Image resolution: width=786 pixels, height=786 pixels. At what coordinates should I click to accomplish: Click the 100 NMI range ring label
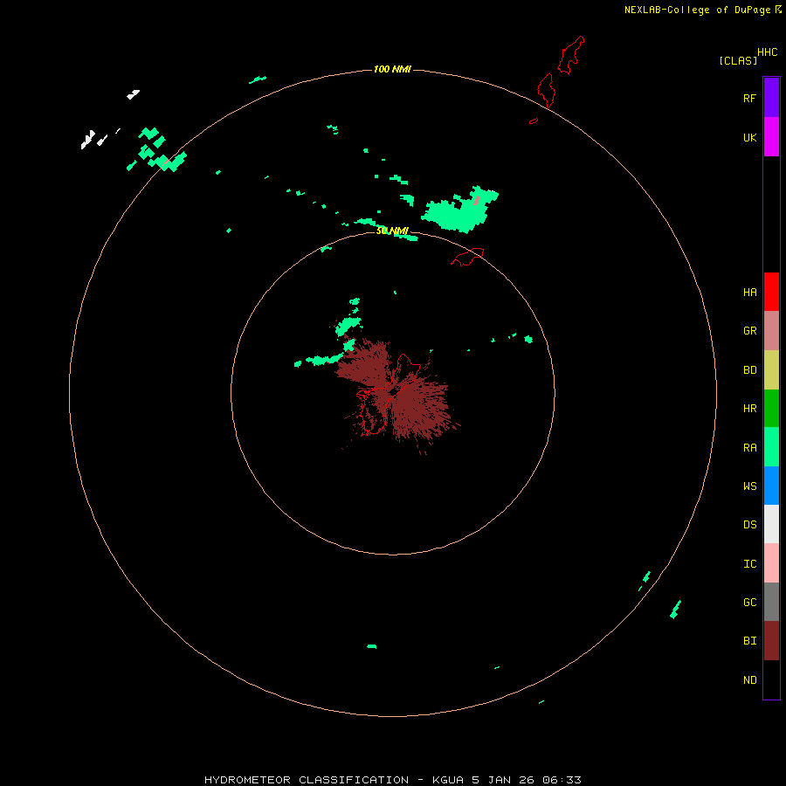392,69
